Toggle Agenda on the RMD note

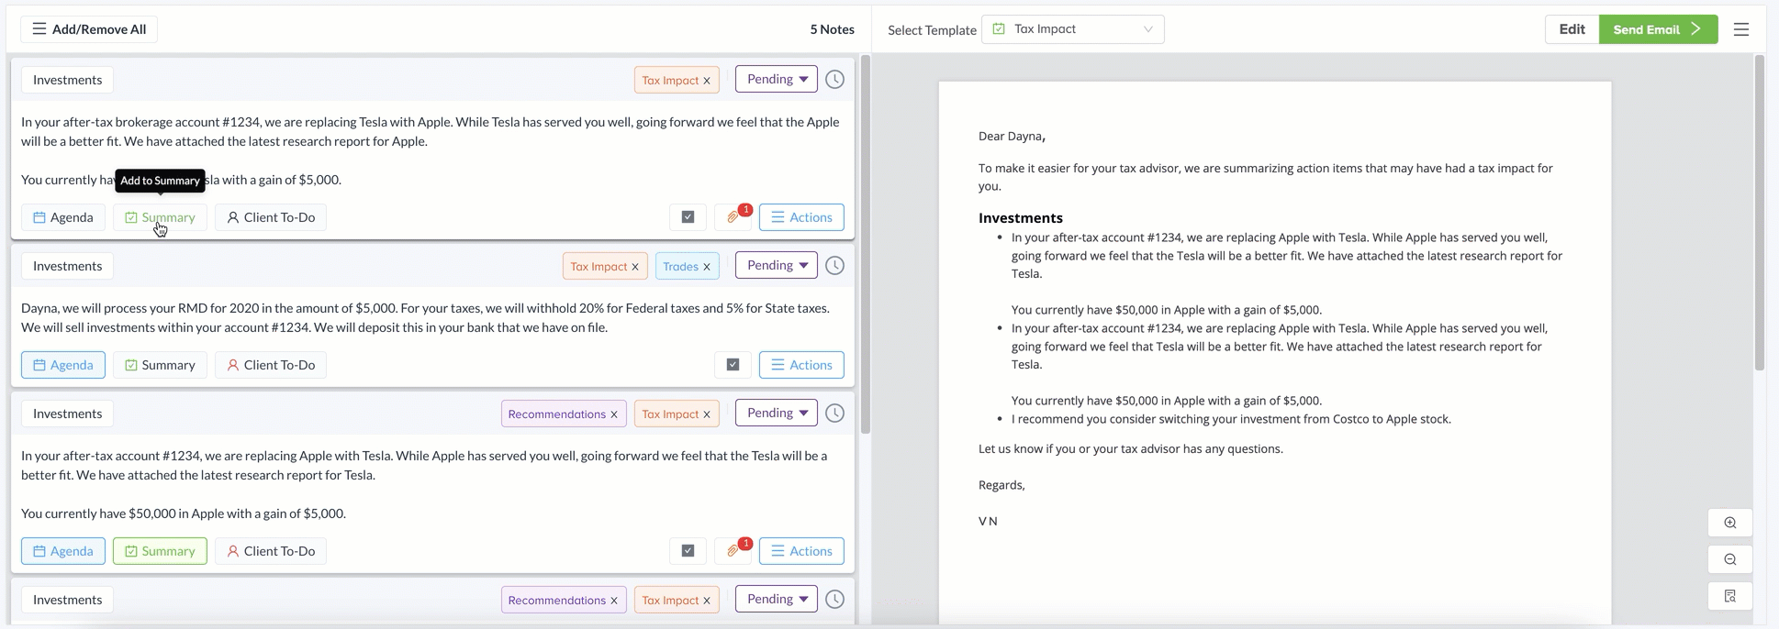coord(63,365)
